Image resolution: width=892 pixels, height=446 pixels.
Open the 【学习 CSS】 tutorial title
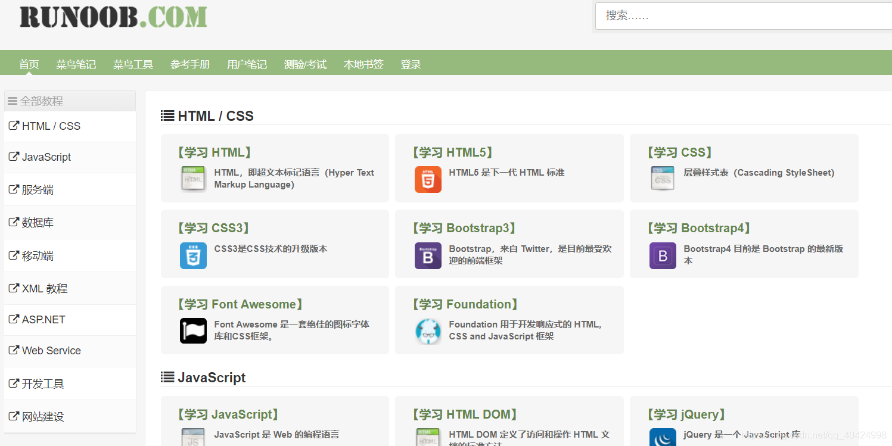click(x=680, y=152)
